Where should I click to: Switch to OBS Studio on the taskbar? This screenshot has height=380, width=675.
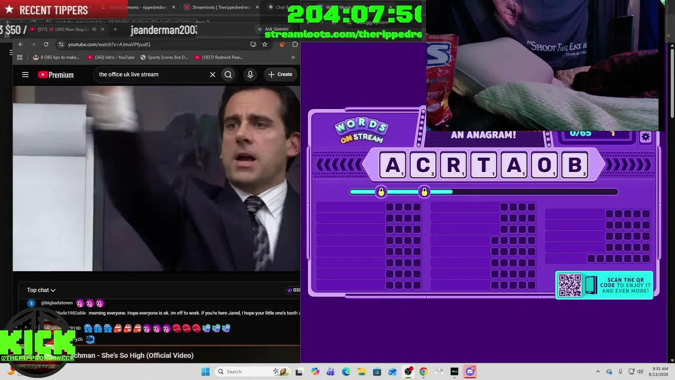(408, 372)
